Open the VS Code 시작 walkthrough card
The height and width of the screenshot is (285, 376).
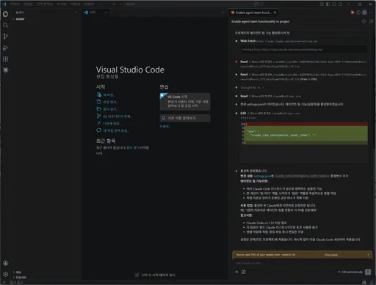point(185,101)
